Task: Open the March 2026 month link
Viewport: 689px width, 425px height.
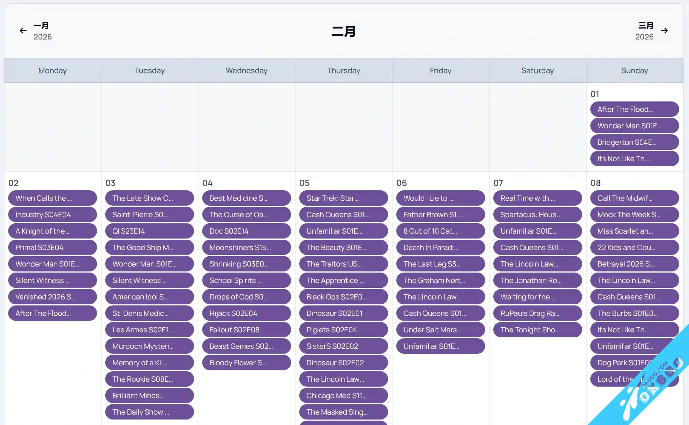Action: click(x=644, y=31)
